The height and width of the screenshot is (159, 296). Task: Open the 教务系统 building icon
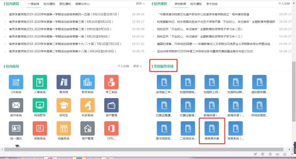coord(87,82)
